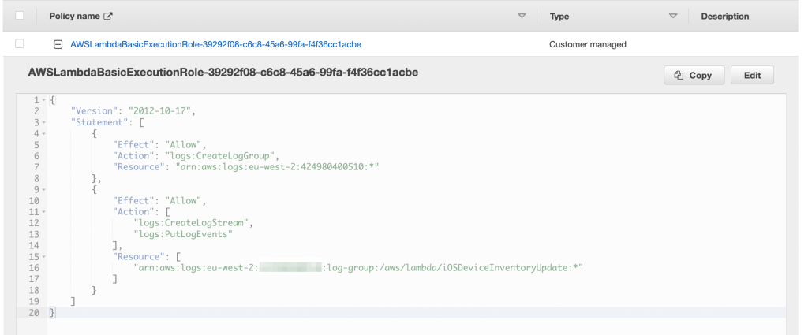The height and width of the screenshot is (335, 808).
Task: Place cursor on line 20 closing brace
Action: pos(54,313)
